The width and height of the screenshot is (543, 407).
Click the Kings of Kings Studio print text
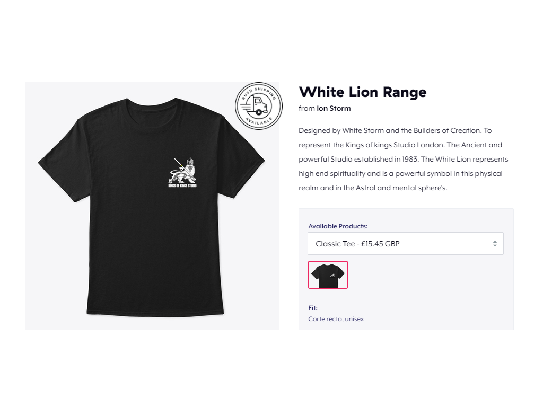pyautogui.click(x=182, y=186)
